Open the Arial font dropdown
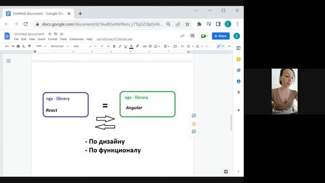The height and width of the screenshot is (183, 325). (82, 46)
